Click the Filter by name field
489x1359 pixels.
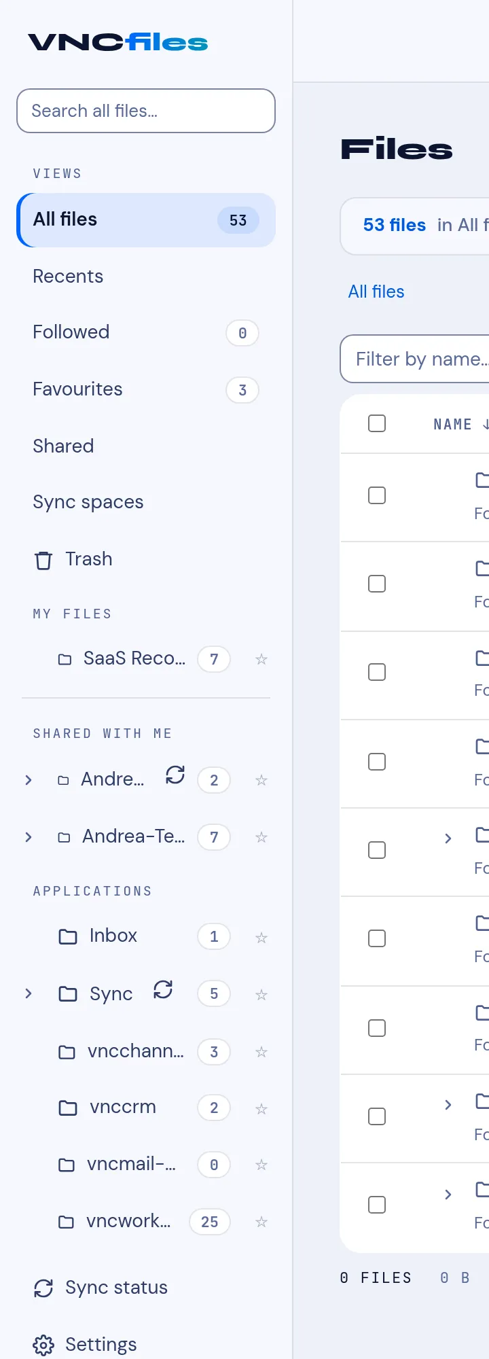point(415,359)
